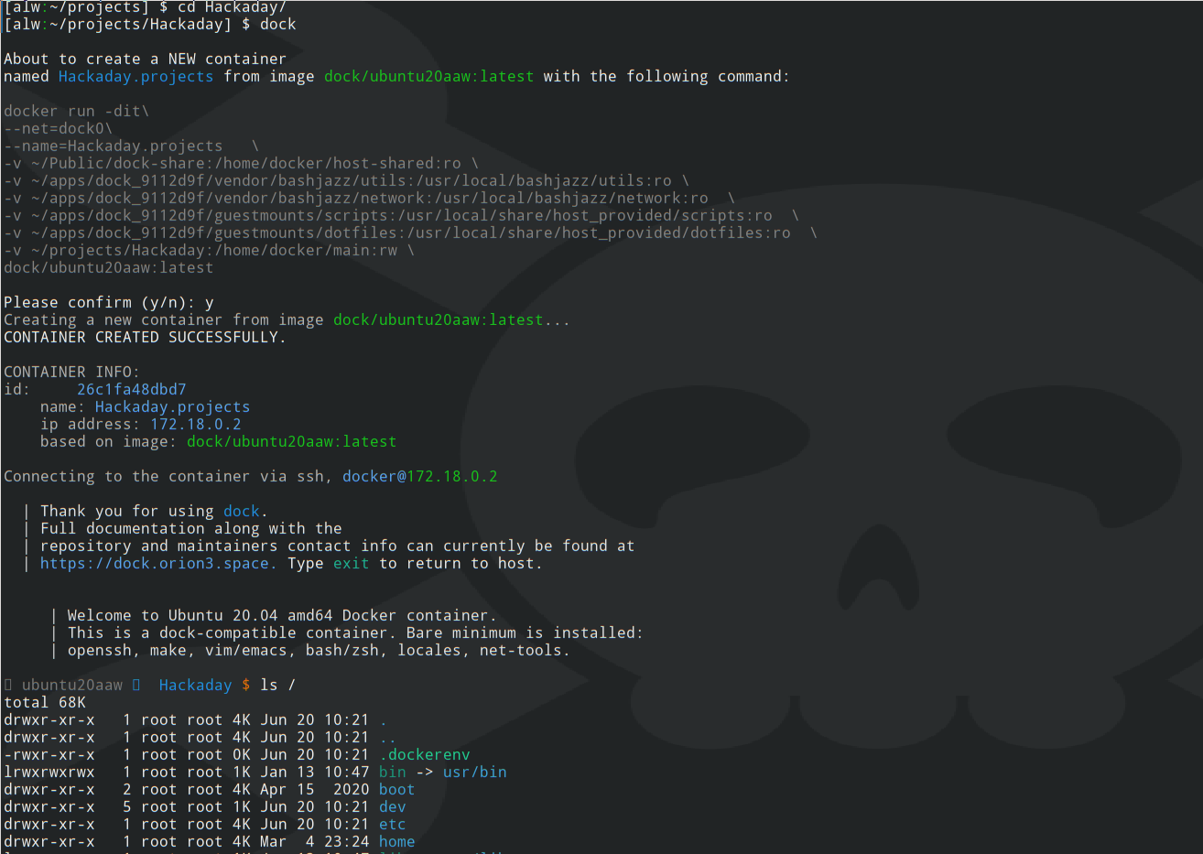
Task: Select the y confirmation after Please confirm
Action: coord(210,302)
